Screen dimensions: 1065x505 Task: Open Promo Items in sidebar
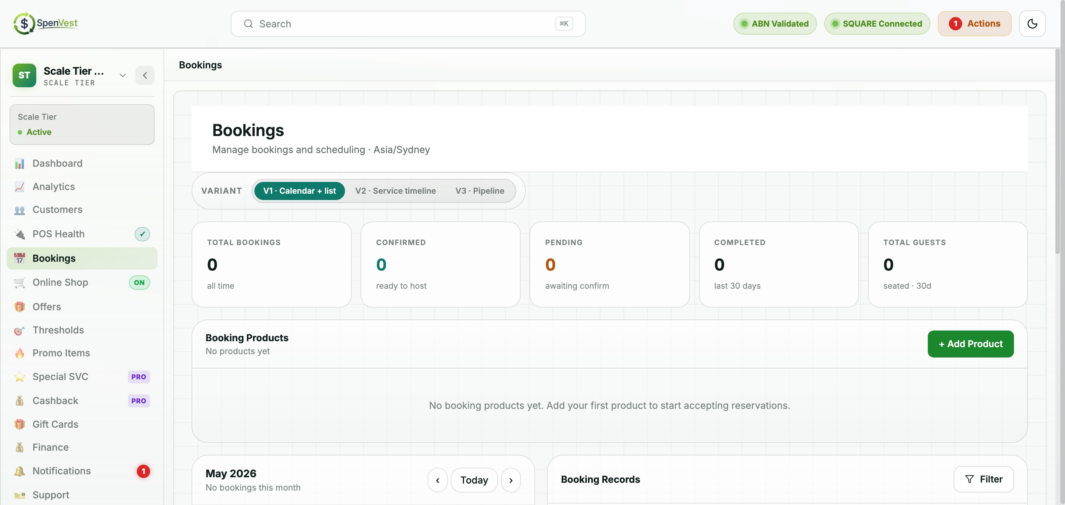(82, 353)
